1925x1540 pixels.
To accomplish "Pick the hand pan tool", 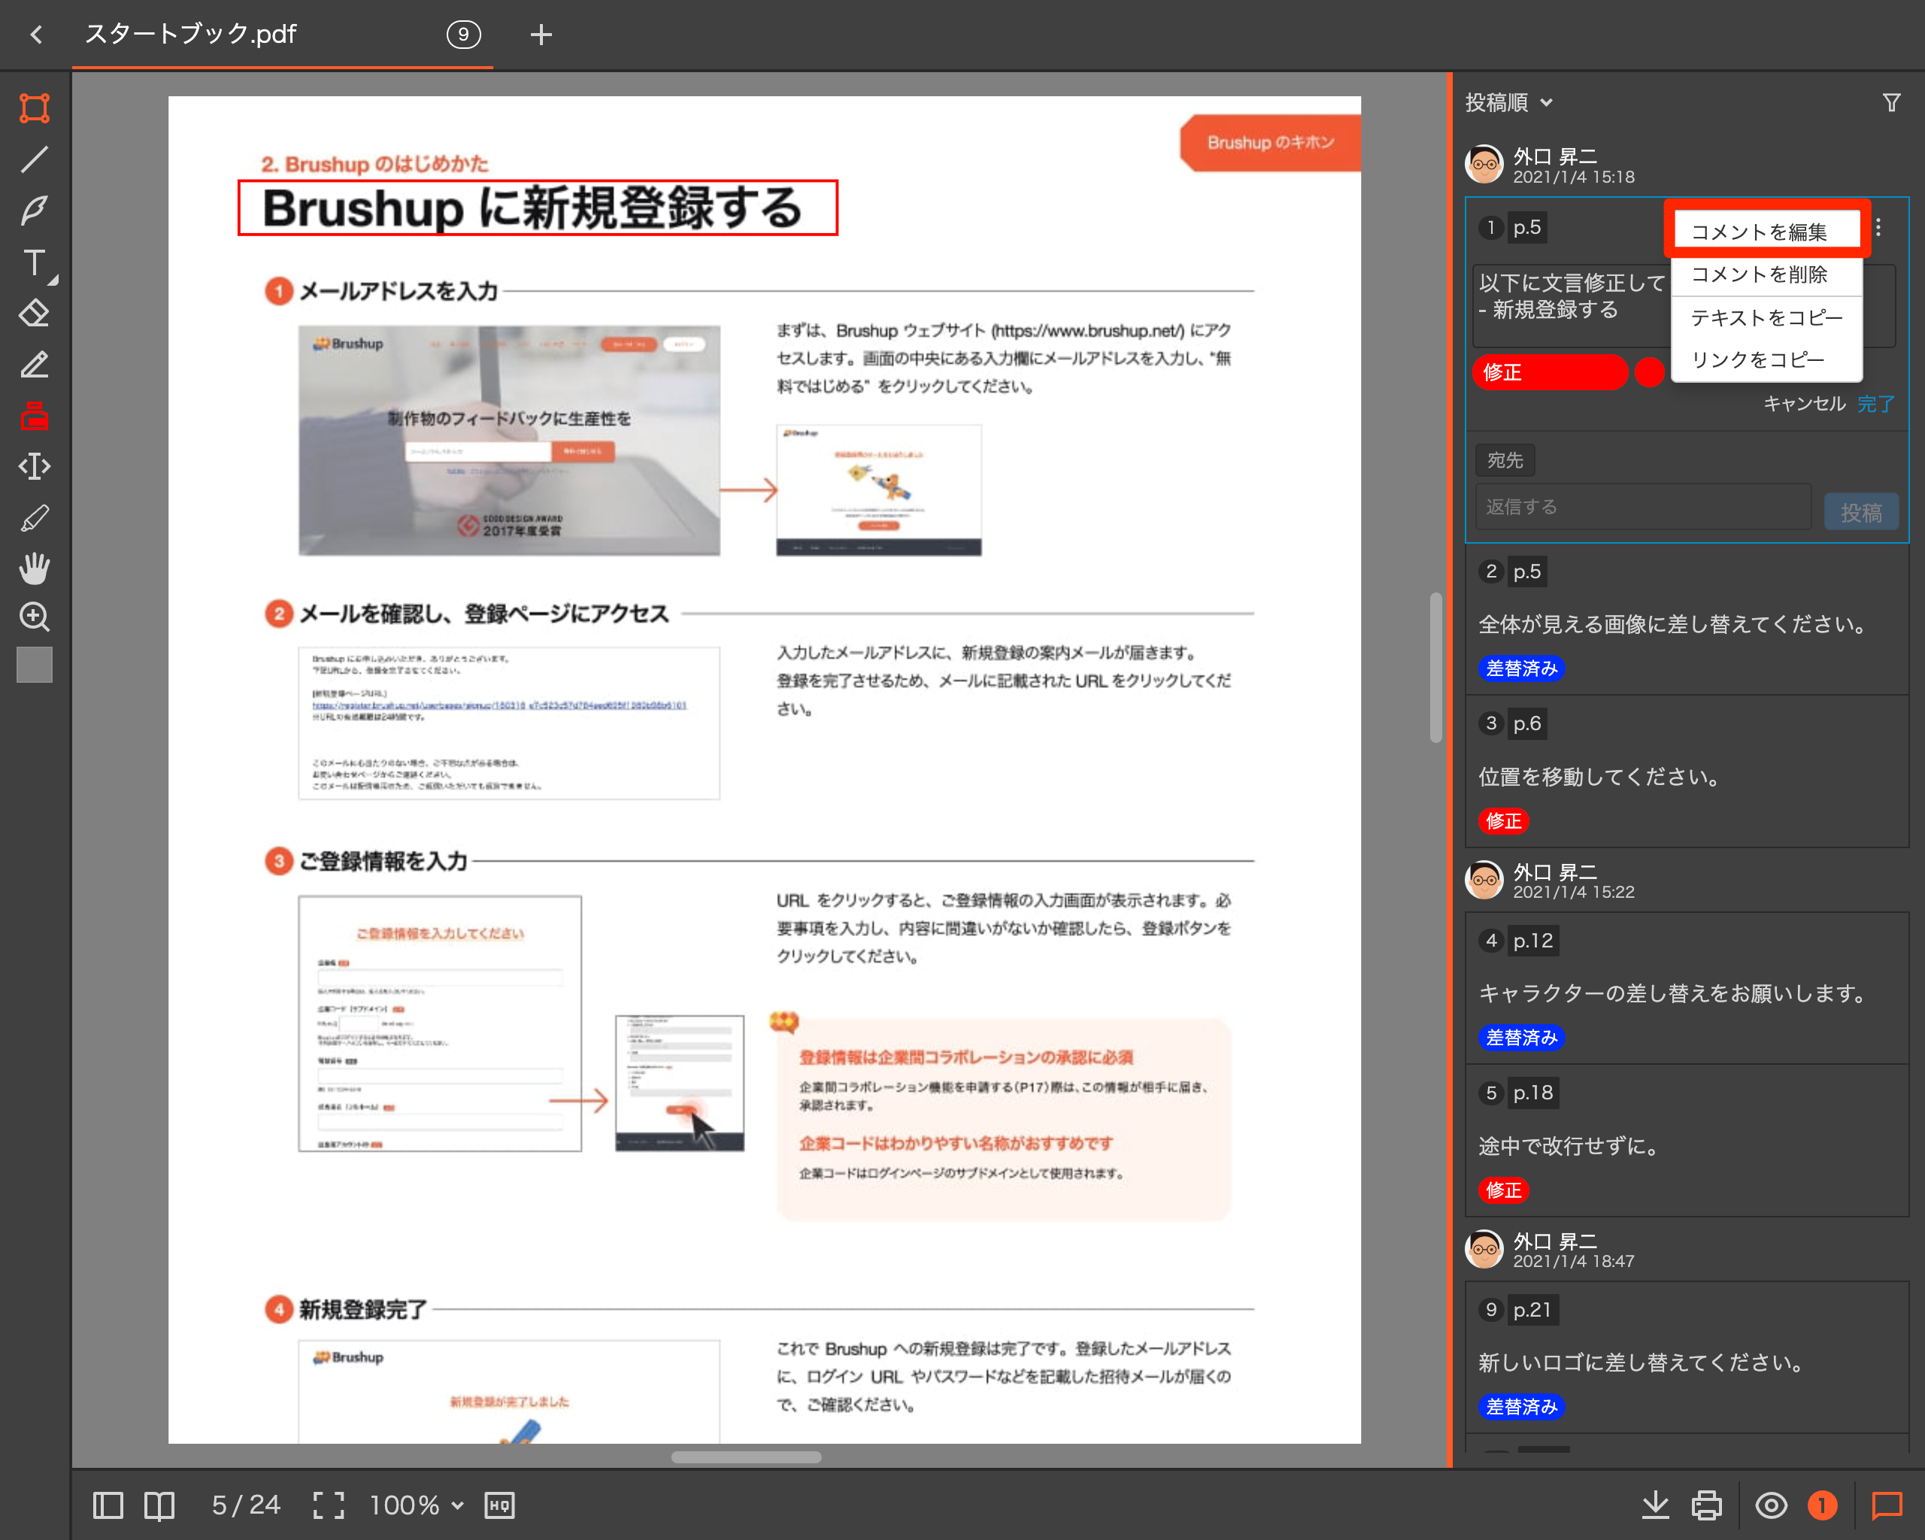I will pos(34,568).
